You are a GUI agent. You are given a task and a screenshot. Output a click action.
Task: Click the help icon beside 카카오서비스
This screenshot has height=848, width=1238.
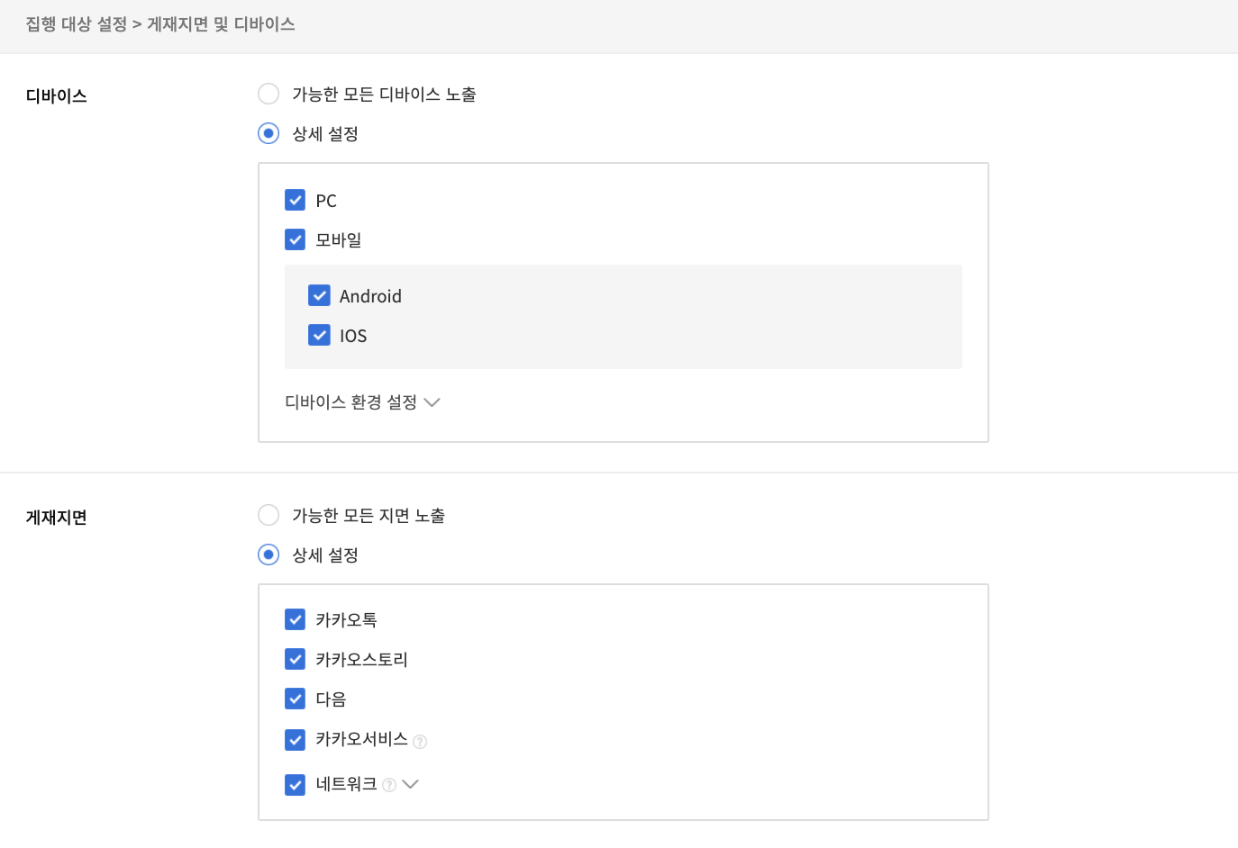click(x=420, y=741)
